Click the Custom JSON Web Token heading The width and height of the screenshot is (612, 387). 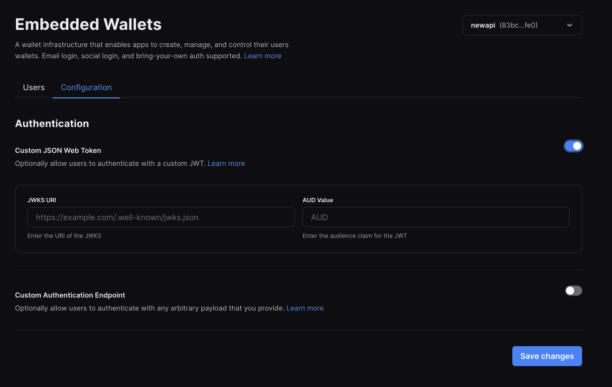coord(58,150)
